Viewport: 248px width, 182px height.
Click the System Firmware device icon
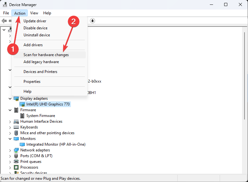pos(22,116)
